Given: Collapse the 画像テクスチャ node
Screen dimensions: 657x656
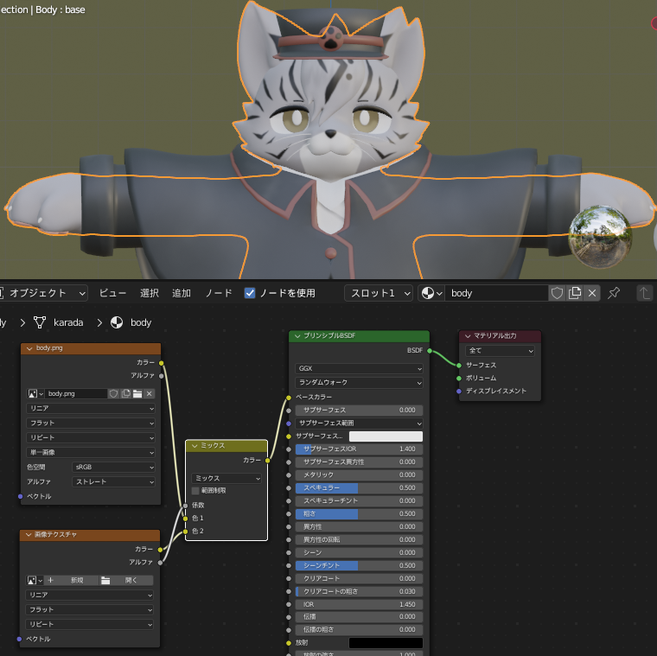Looking at the screenshot, I should (x=29, y=535).
